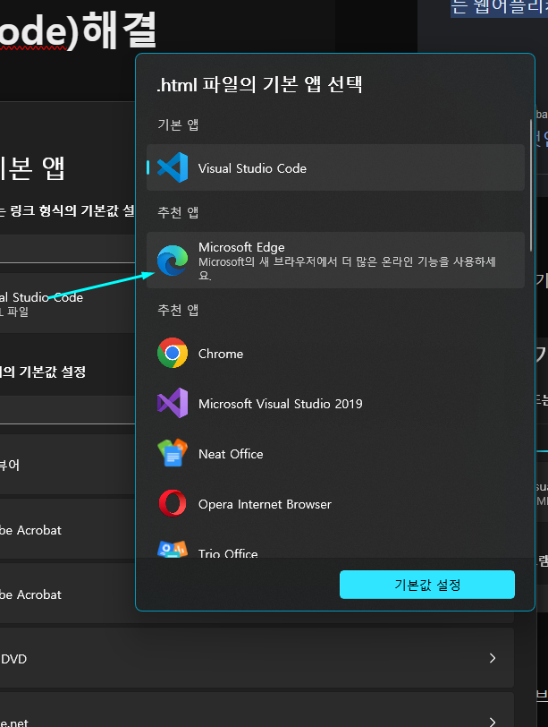Click the Microsoft Edge app name
The height and width of the screenshot is (727, 548).
(x=241, y=247)
